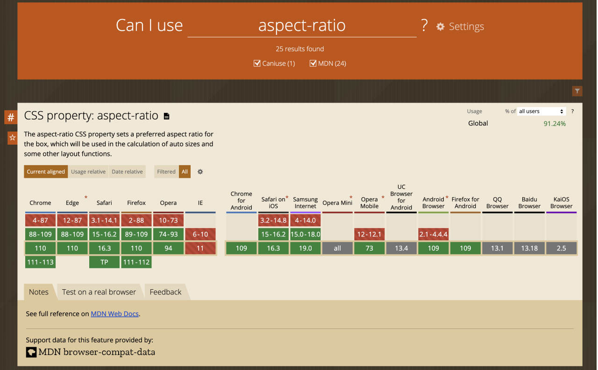
Task: Click the question mark beside the usage dropdown
Action: click(572, 111)
